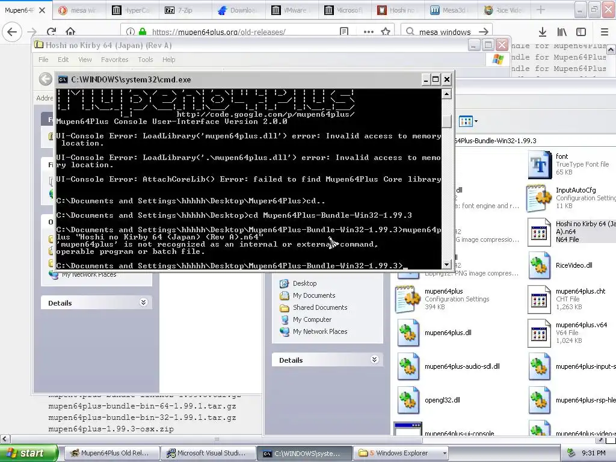Go to Firefox home page icon
This screenshot has height=462, width=616.
click(x=70, y=31)
